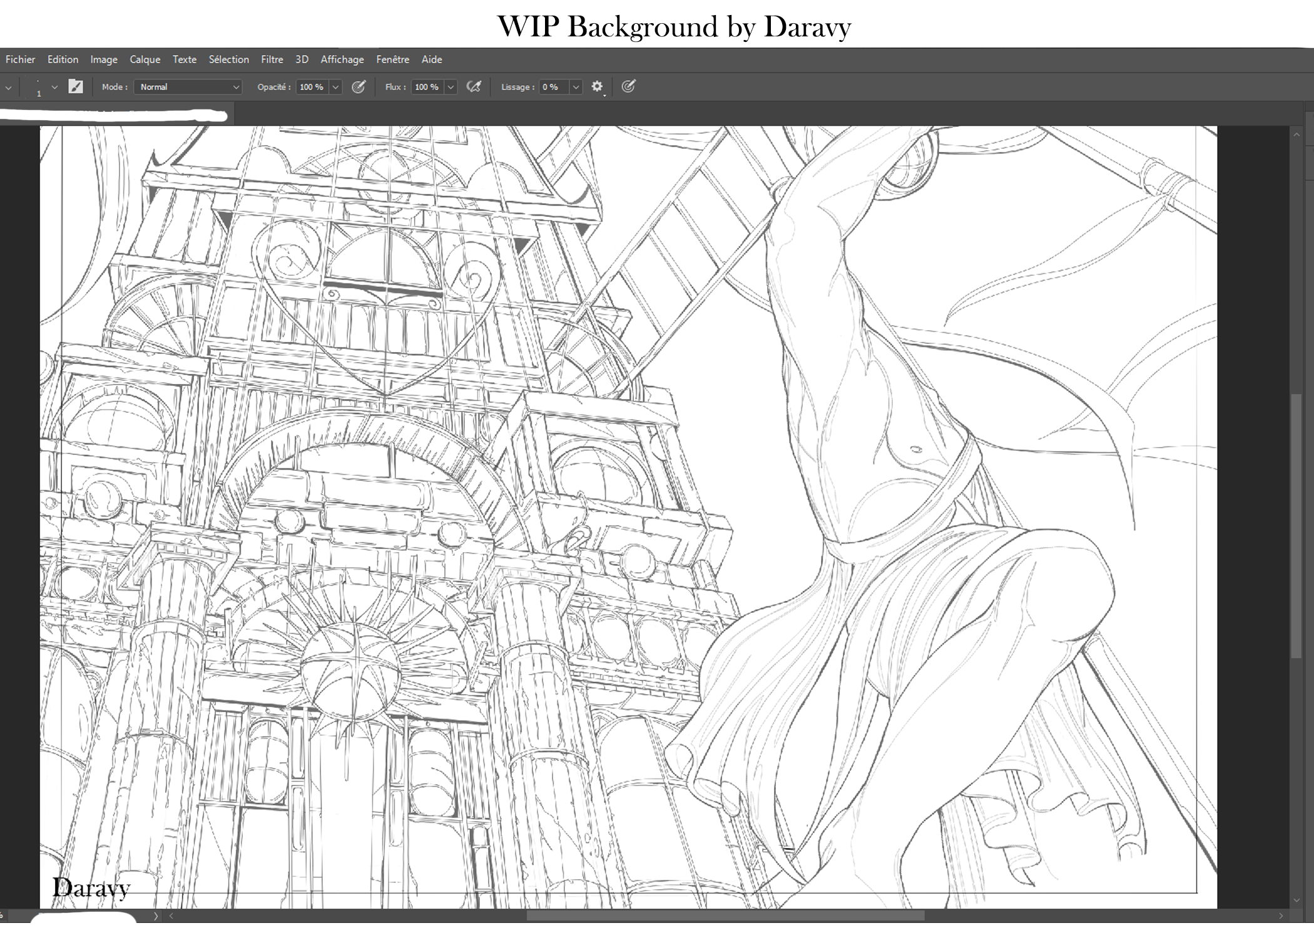Open the Mode Normal blending dropdown
Viewport: 1314px width, 938px height.
tap(188, 87)
